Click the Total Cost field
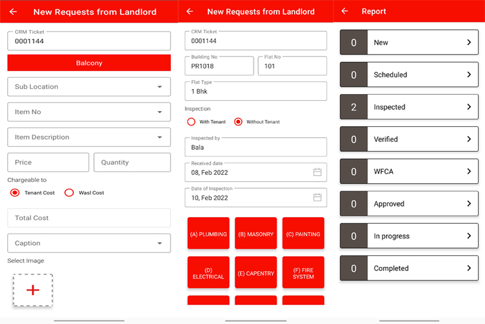Viewport: 485px width, 324px height. (x=89, y=218)
